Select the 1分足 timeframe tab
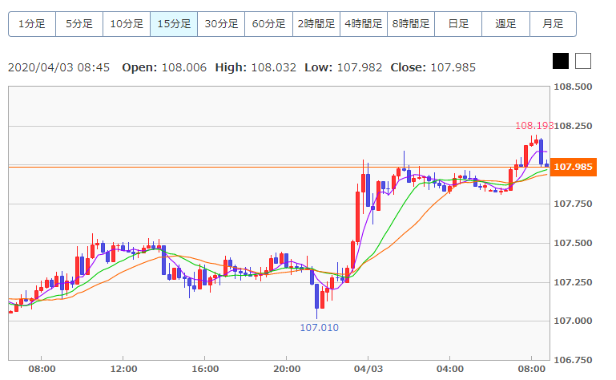 (x=32, y=24)
